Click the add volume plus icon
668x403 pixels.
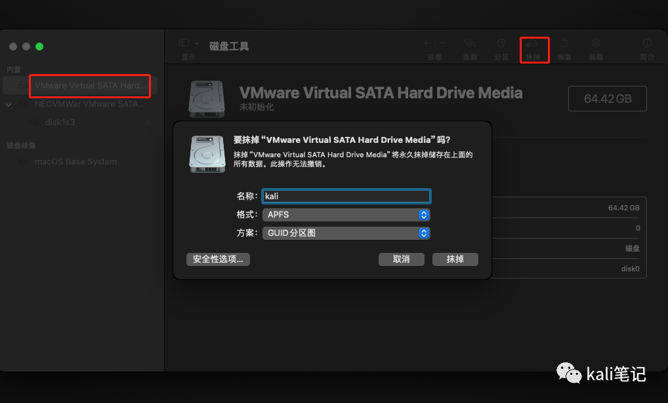click(x=426, y=43)
